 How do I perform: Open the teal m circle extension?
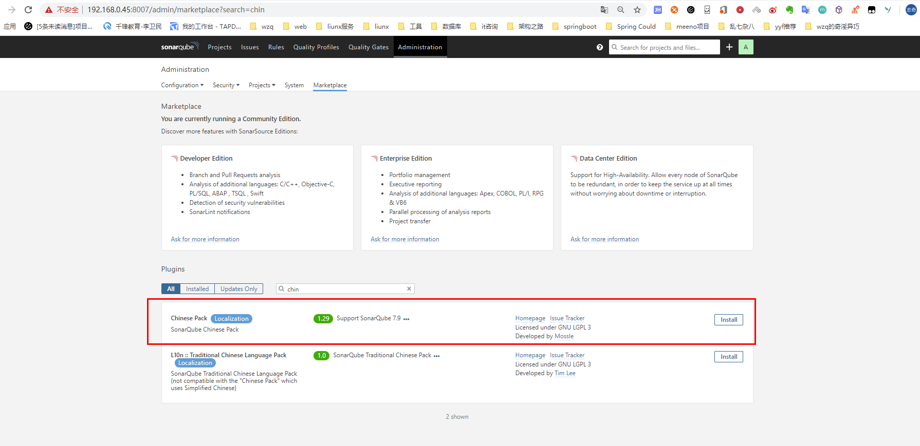pyautogui.click(x=822, y=10)
